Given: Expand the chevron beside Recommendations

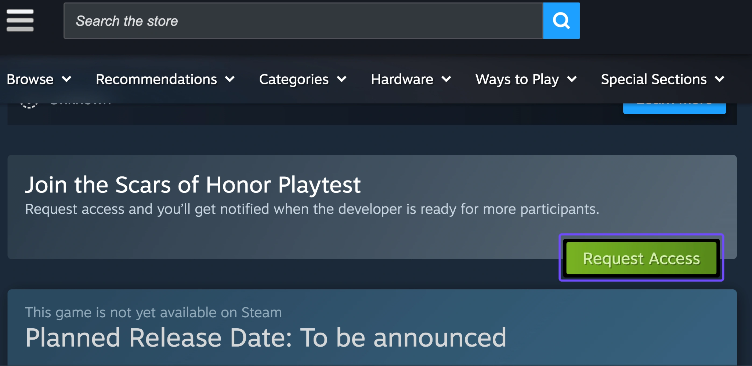Looking at the screenshot, I should click(x=230, y=79).
